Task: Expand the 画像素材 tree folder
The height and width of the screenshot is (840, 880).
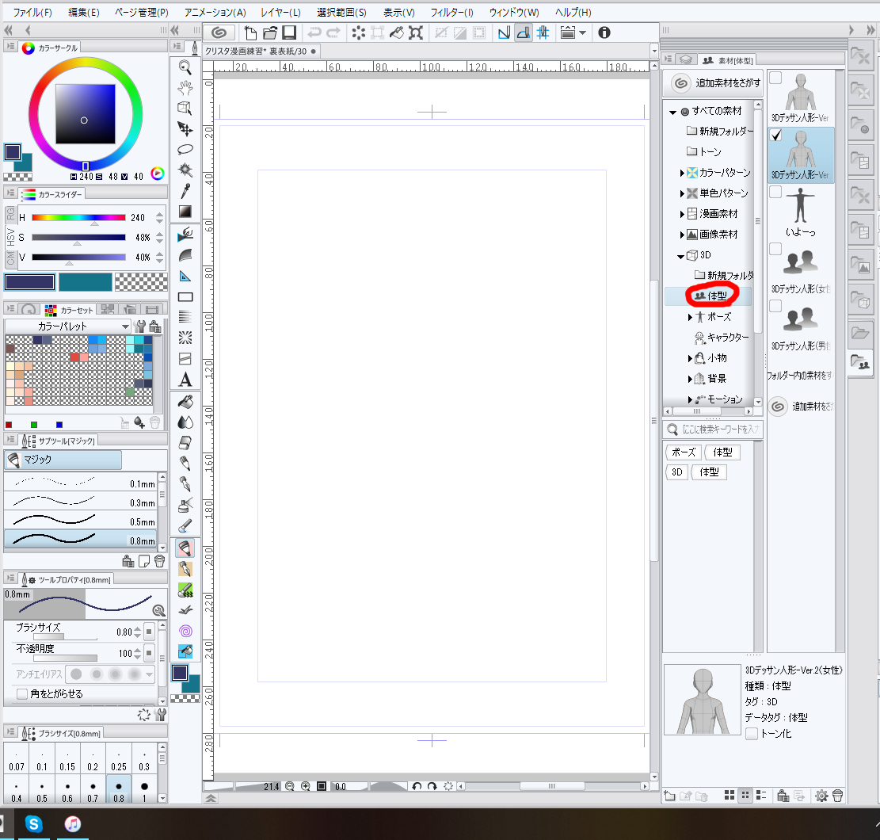Action: click(x=682, y=235)
